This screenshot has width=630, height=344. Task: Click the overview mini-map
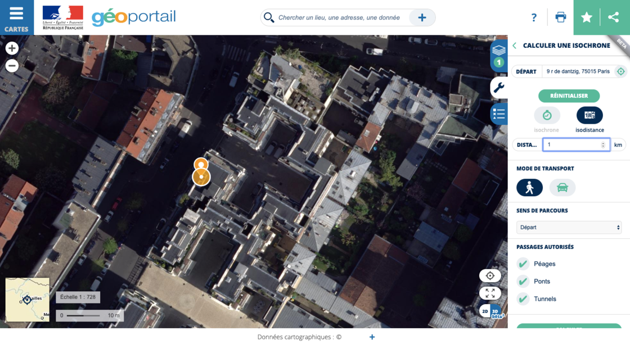coord(28,300)
